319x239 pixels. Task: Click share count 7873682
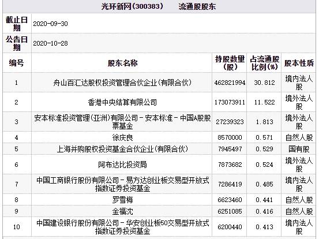[x=230, y=165]
